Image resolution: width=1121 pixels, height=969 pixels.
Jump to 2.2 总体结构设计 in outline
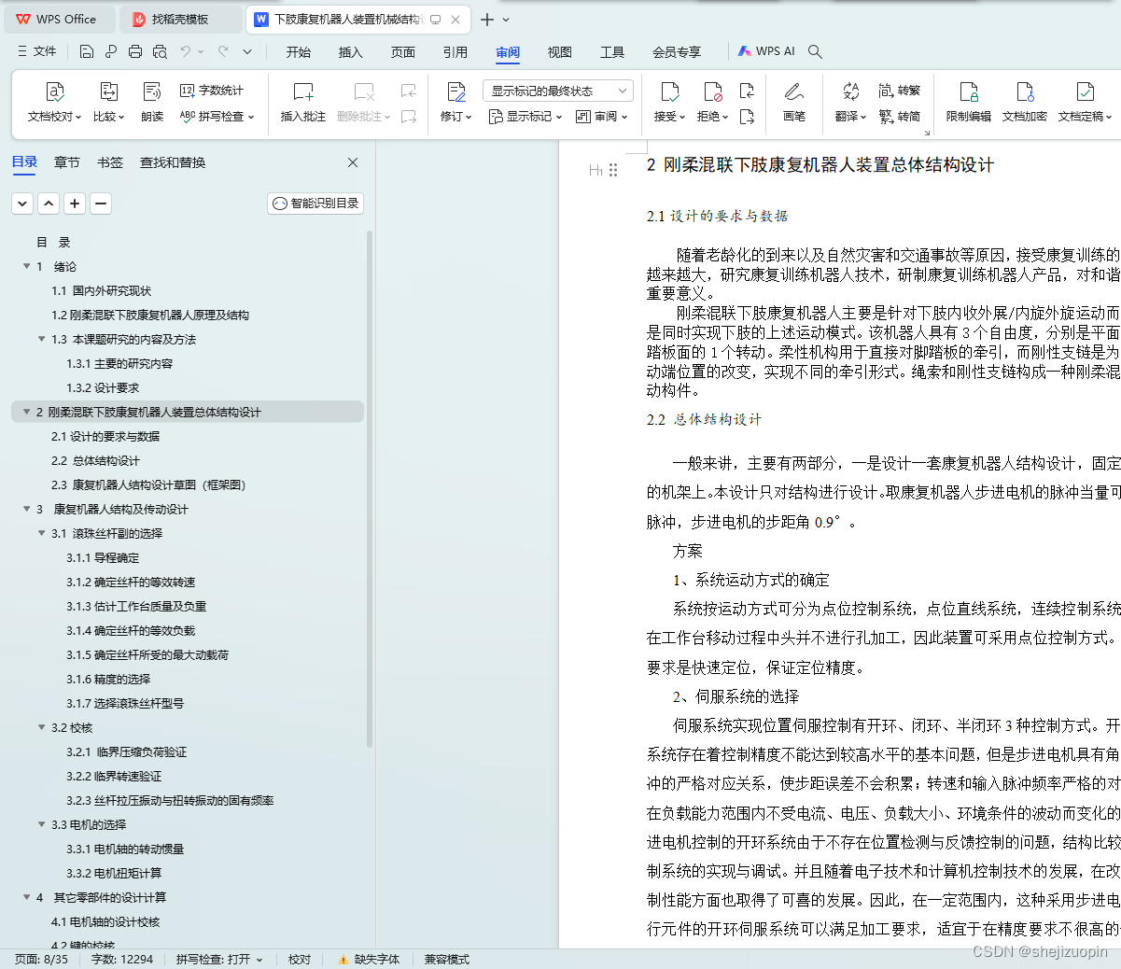[95, 460]
